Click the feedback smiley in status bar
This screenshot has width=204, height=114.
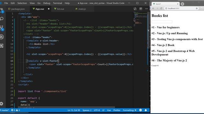141,110
